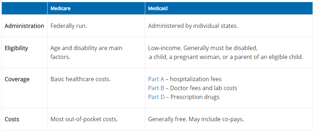
Task: Click 'Age and disability are main factors' cell
Action: 96,53
